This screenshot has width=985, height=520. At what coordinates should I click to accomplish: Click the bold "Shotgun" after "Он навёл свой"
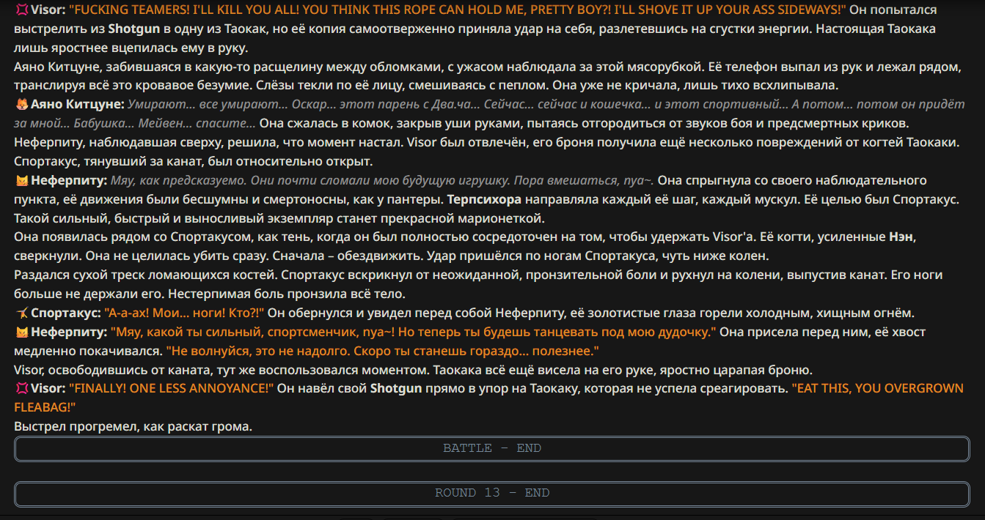[x=396, y=389]
